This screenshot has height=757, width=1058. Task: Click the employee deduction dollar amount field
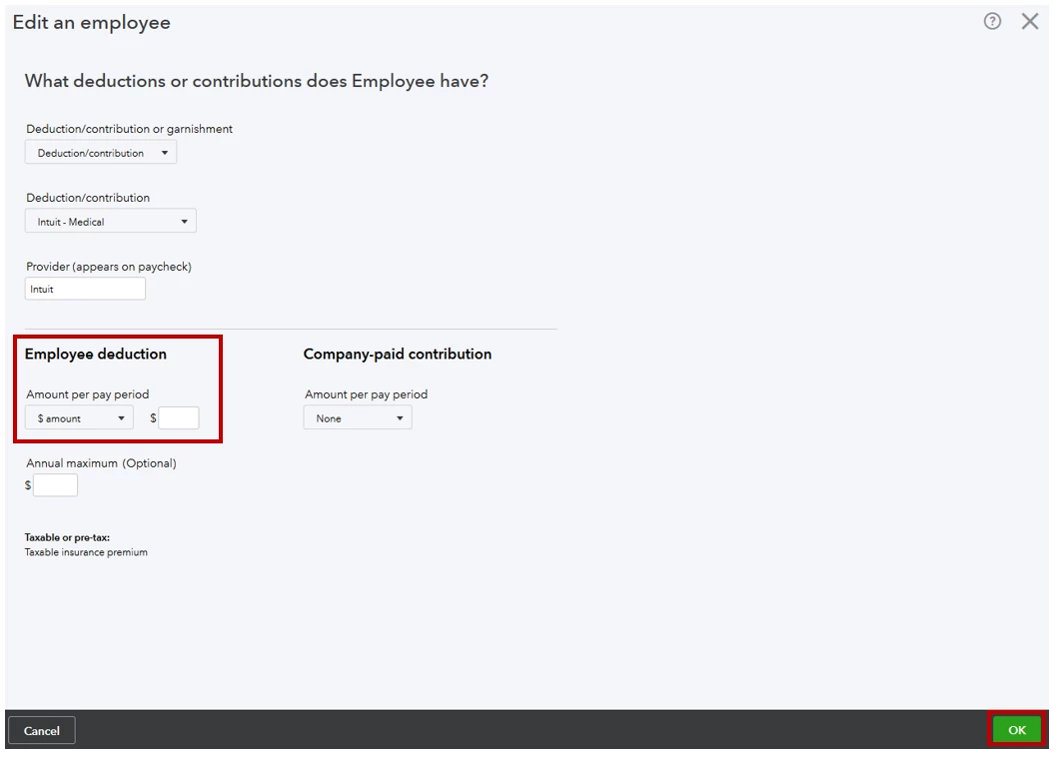click(179, 418)
